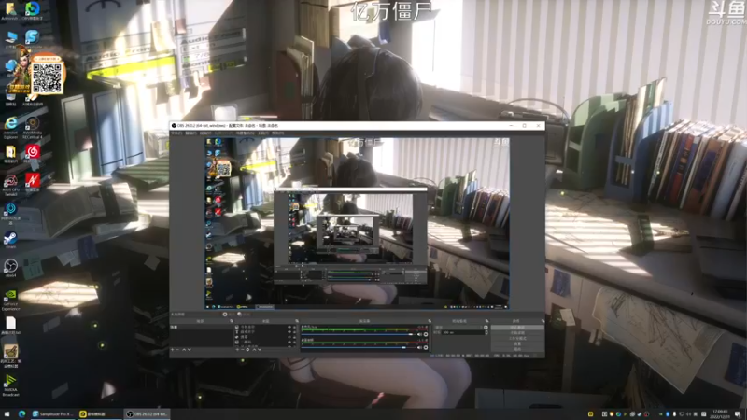Switch to OBS 26.0.2 taskbar item
The width and height of the screenshot is (747, 420).
[x=147, y=414]
